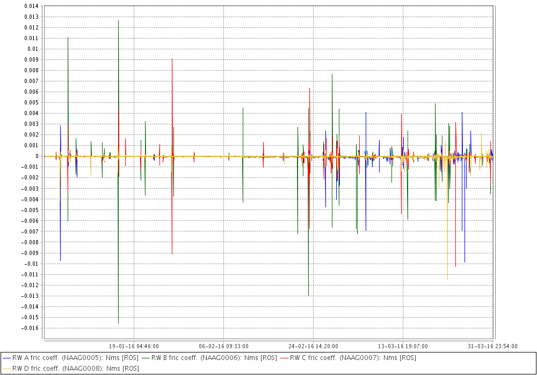Click the RW C fric coeff. (NAAG0007) legend entry
This screenshot has width=537, height=375.
coord(349,358)
